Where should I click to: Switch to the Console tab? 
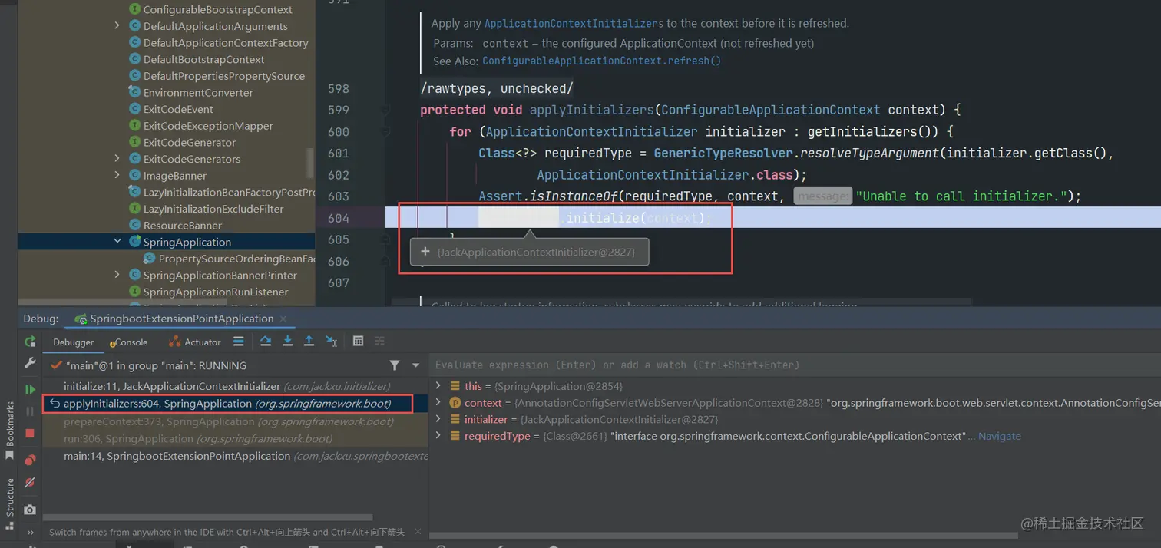point(128,342)
